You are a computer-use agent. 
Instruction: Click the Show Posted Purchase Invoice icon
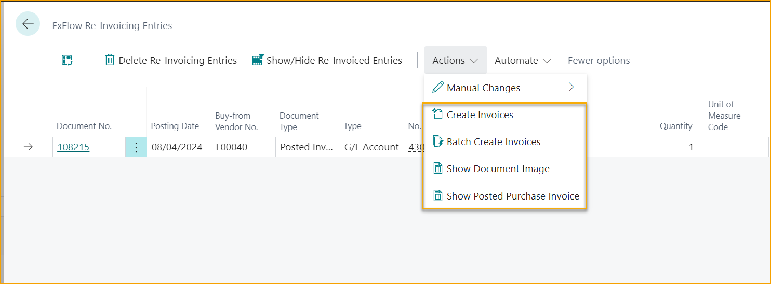point(437,196)
